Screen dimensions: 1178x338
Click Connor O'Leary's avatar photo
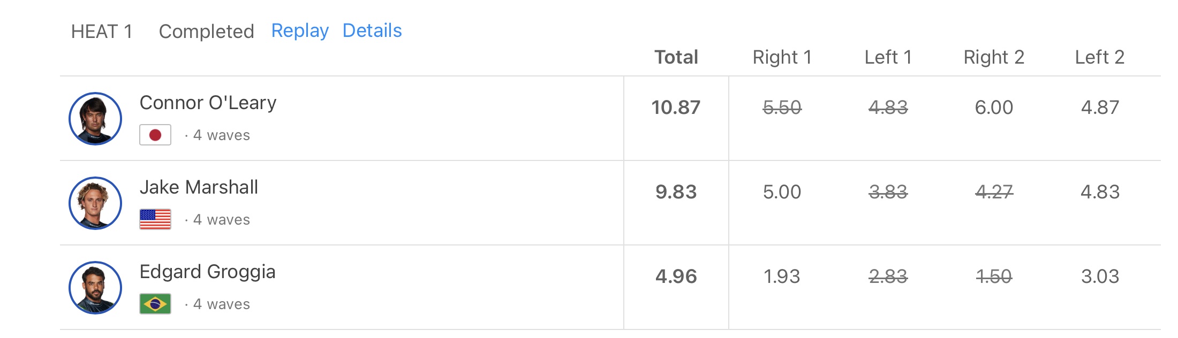coord(95,119)
